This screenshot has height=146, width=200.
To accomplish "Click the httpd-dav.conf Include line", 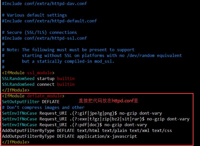I will [x=44, y=4].
